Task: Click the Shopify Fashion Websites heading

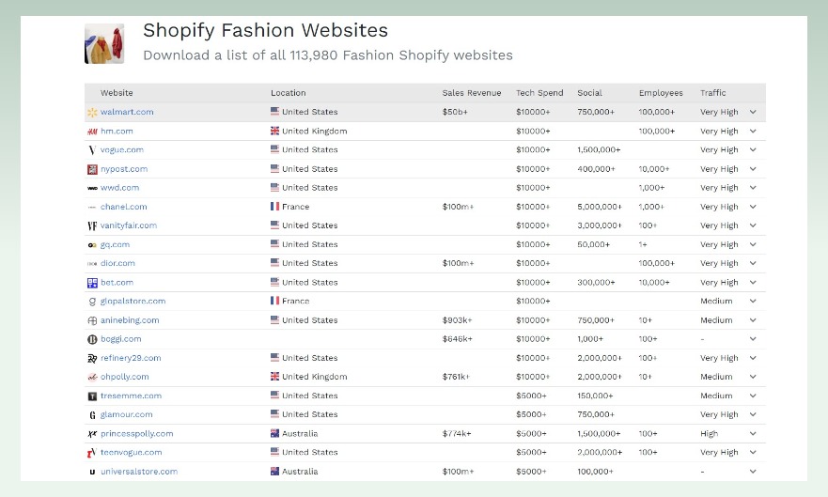Action: (266, 31)
